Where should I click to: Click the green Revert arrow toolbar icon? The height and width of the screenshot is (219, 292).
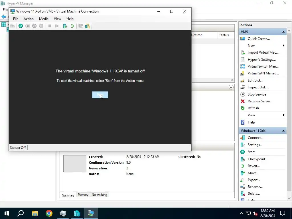point(72,26)
